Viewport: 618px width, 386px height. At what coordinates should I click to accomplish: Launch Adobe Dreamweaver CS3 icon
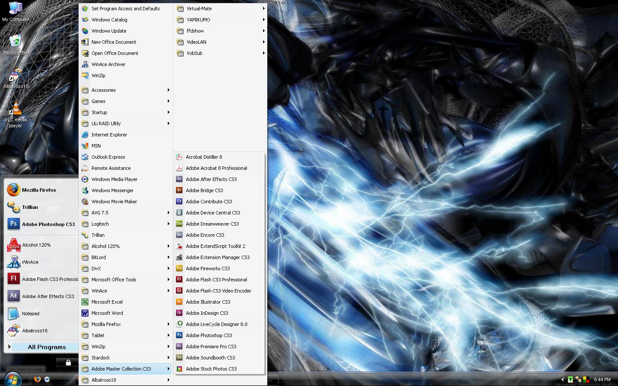(179, 224)
